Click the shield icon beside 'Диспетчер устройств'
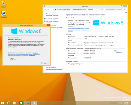The height and width of the screenshot is (105, 131). click(45, 19)
